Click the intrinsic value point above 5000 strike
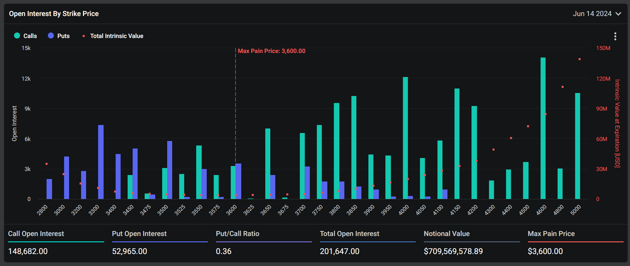630x266 pixels. [x=580, y=59]
